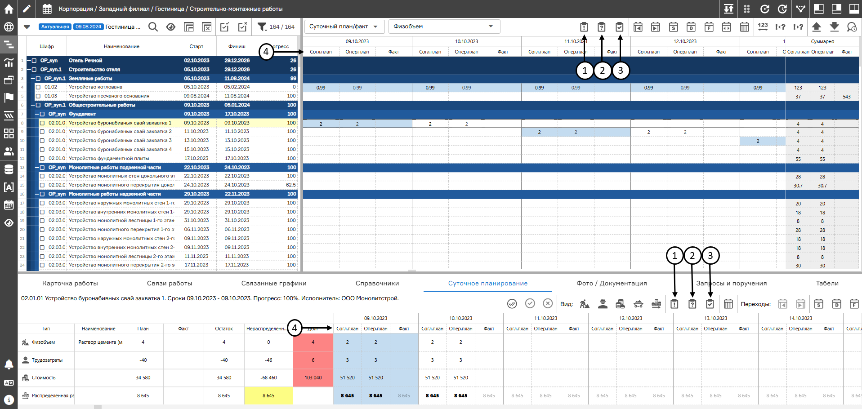
Task: Click the clipboard question icon in the top toolbar
Action: (602, 27)
